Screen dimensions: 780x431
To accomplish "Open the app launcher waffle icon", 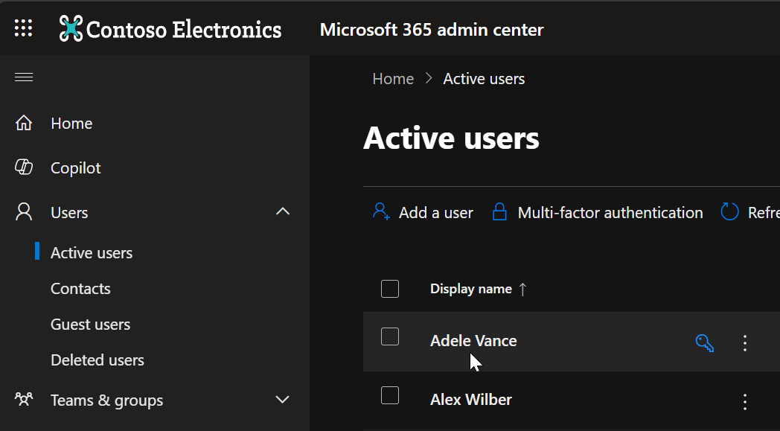I will [23, 28].
